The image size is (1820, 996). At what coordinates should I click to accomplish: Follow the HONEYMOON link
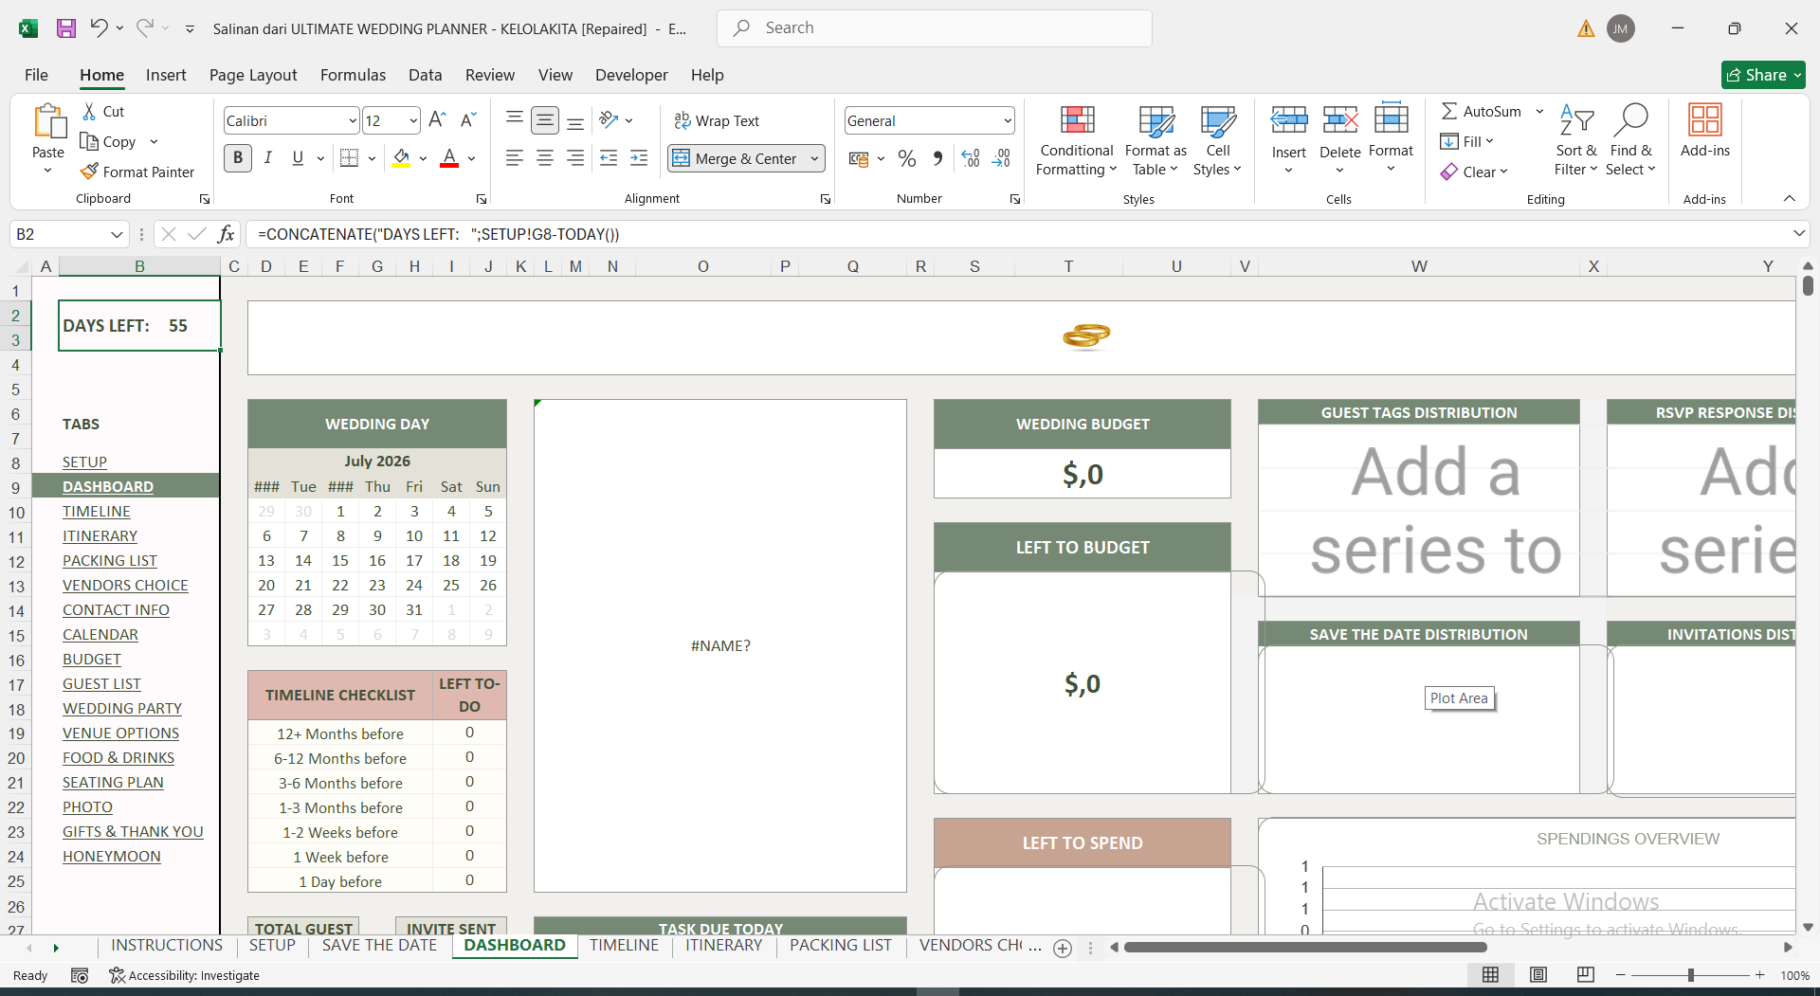point(112,856)
